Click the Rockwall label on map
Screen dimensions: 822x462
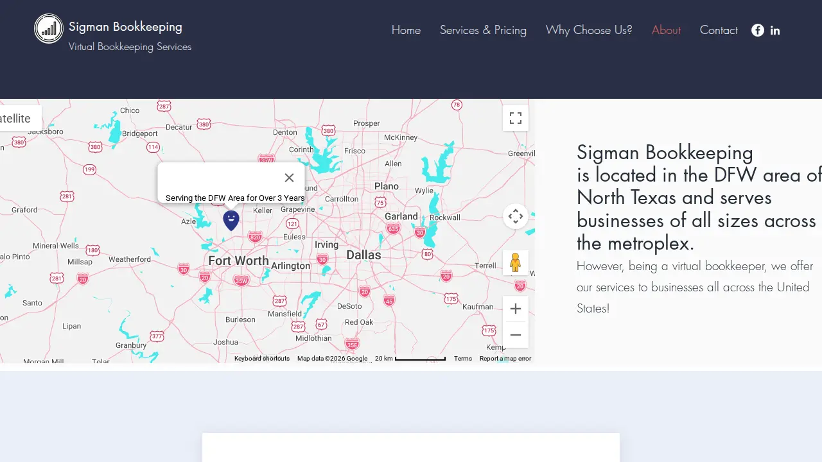point(445,218)
